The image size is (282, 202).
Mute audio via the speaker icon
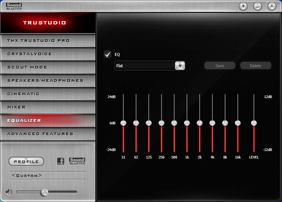tap(8, 192)
